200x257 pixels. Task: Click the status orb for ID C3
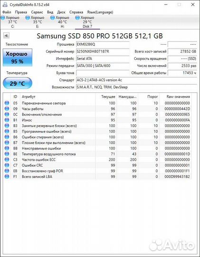[x=7, y=159]
